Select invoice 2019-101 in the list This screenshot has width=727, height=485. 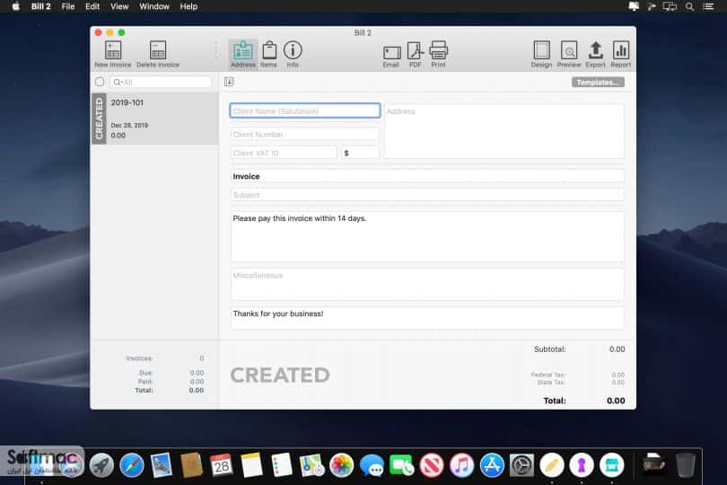(x=155, y=119)
